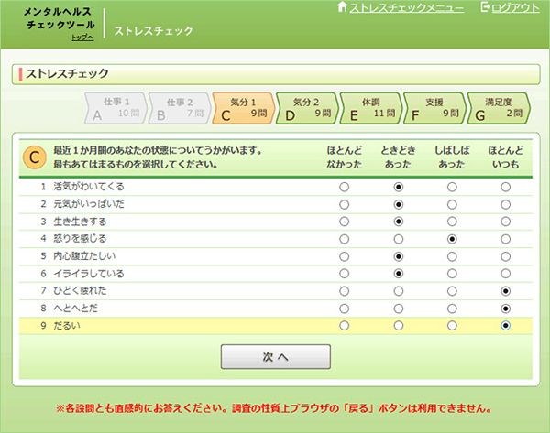This screenshot has height=433, width=550.
Task: Choose ほとんどなかった for イライラしている
Action: [x=345, y=274]
